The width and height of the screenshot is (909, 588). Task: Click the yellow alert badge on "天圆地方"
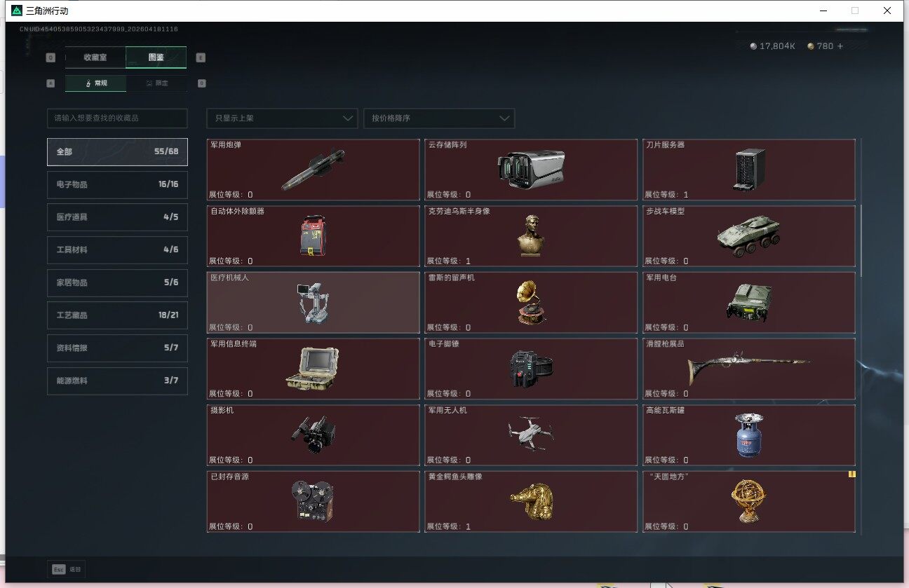[852, 474]
